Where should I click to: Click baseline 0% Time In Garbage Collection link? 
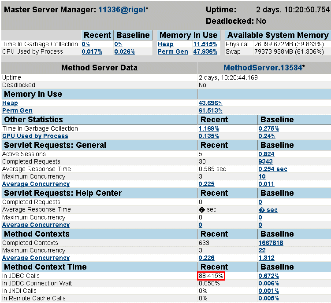click(x=119, y=44)
